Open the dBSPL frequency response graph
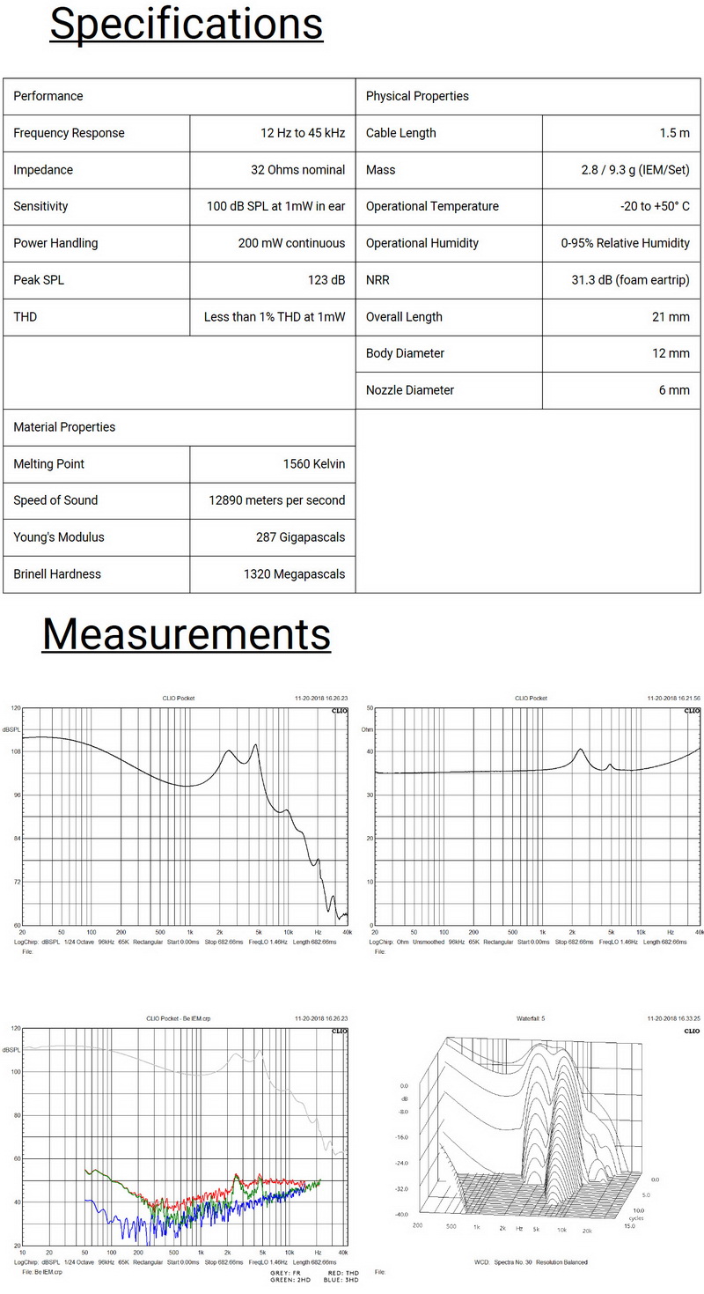The height and width of the screenshot is (1294, 704). click(x=185, y=817)
